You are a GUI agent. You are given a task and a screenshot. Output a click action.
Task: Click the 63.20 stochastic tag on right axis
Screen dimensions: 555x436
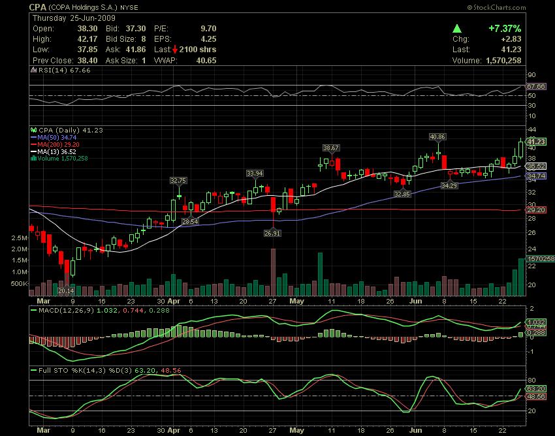(536, 389)
